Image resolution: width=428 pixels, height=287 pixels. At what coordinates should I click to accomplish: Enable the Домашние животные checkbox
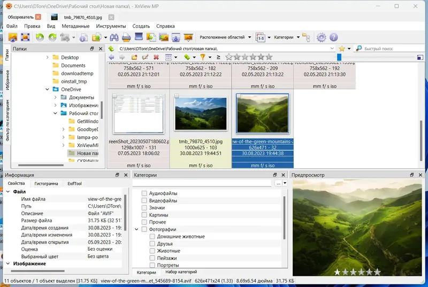click(152, 237)
